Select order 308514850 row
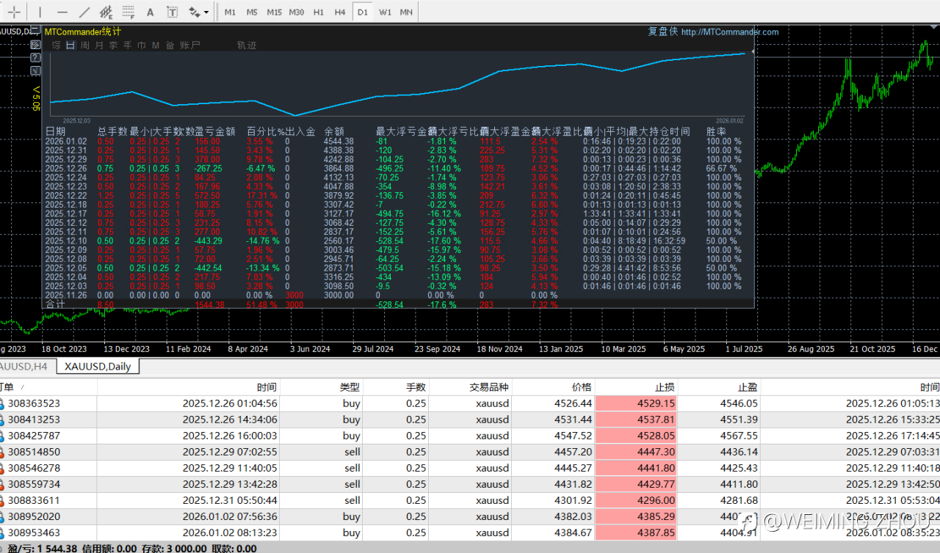 tap(34, 452)
